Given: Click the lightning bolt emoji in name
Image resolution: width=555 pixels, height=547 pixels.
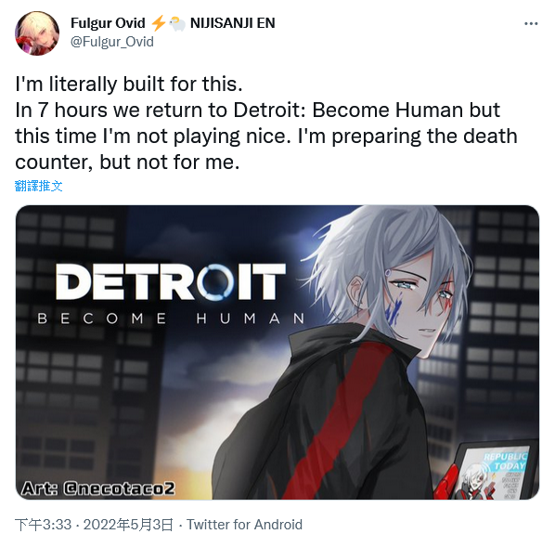Looking at the screenshot, I should (x=158, y=23).
